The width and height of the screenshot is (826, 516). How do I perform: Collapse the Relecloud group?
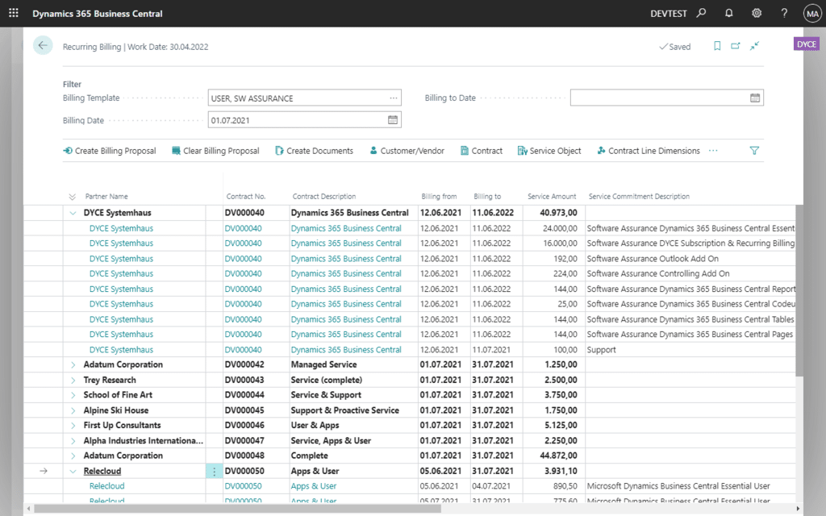coord(73,471)
